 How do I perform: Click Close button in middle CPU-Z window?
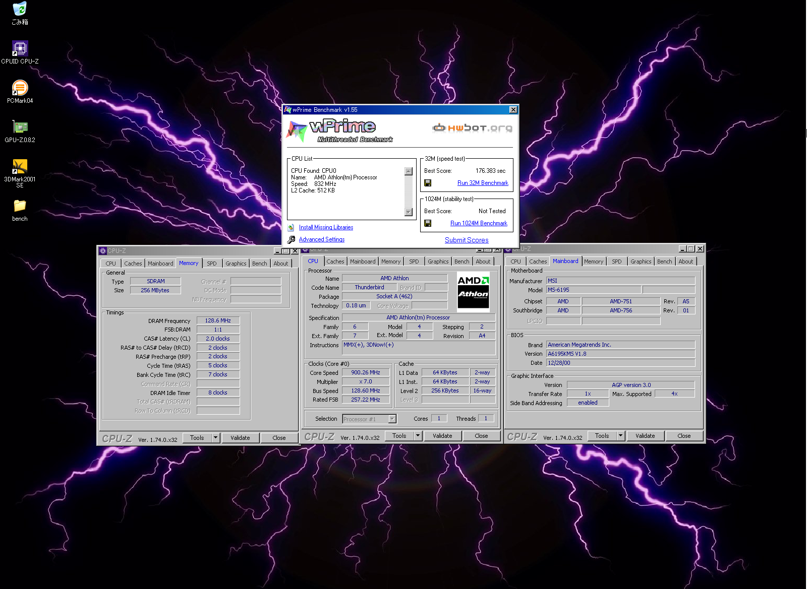[x=481, y=436]
